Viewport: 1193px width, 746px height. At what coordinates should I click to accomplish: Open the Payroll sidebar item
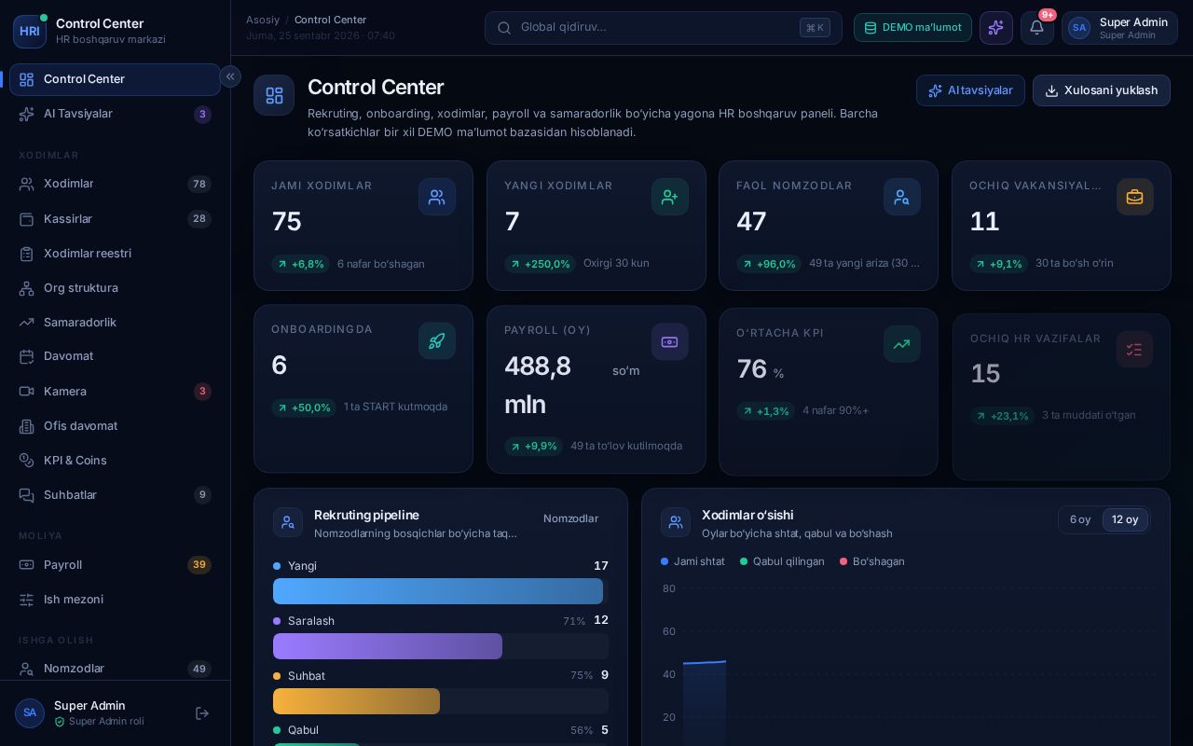coord(115,565)
